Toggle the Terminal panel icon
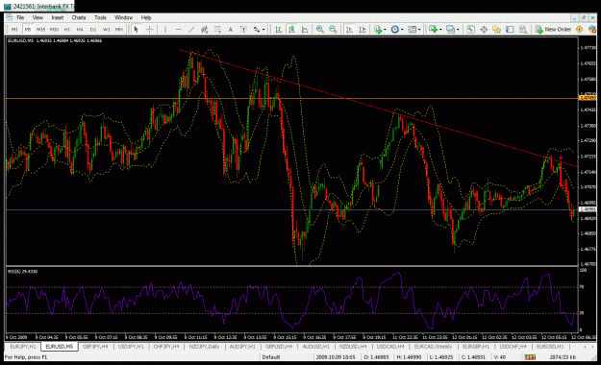Screen dimensions: 601x365 click(510, 30)
